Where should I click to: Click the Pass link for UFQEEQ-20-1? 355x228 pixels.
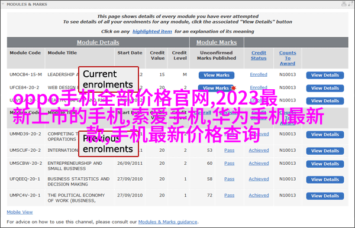pyautogui.click(x=230, y=179)
